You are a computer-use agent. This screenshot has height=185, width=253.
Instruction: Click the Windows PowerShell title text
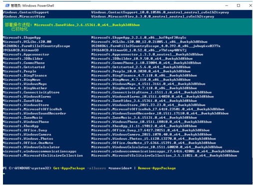coord(32,5)
